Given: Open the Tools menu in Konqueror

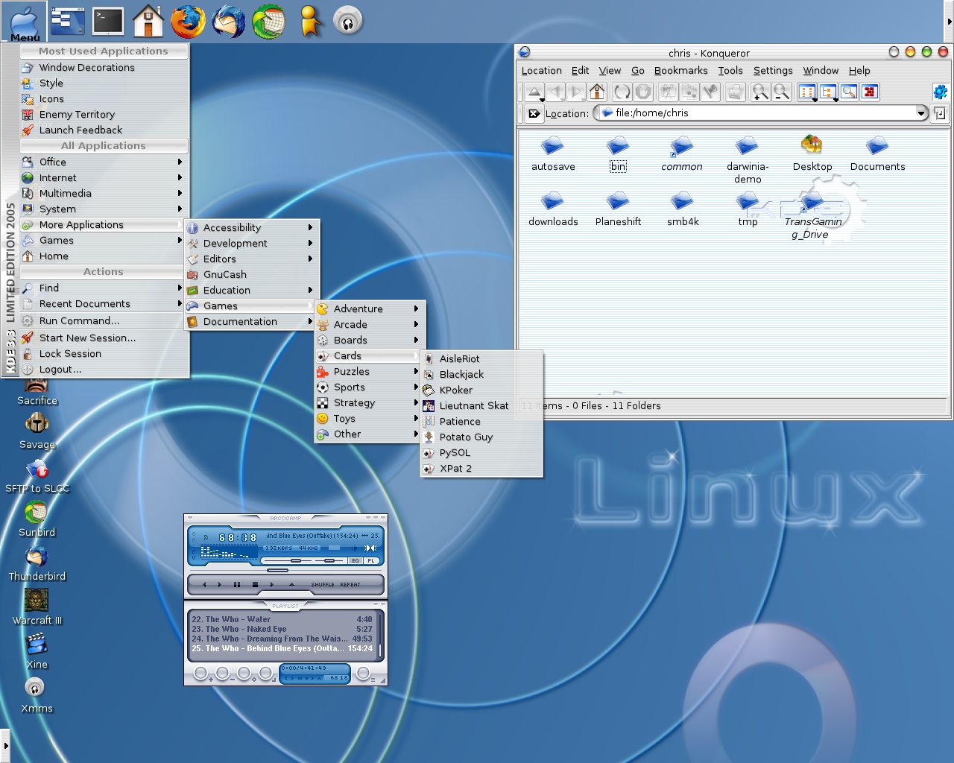Looking at the screenshot, I should point(730,70).
